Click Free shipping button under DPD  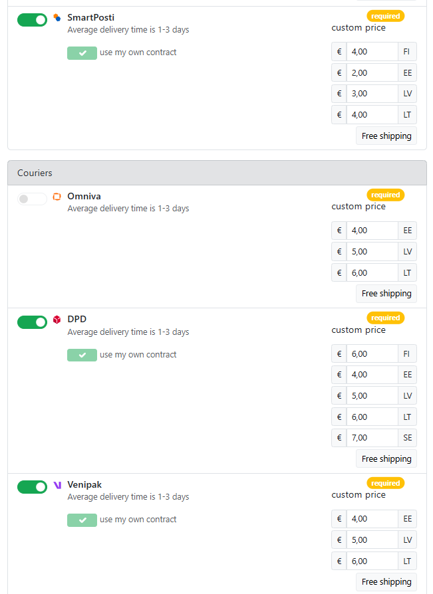(x=386, y=458)
